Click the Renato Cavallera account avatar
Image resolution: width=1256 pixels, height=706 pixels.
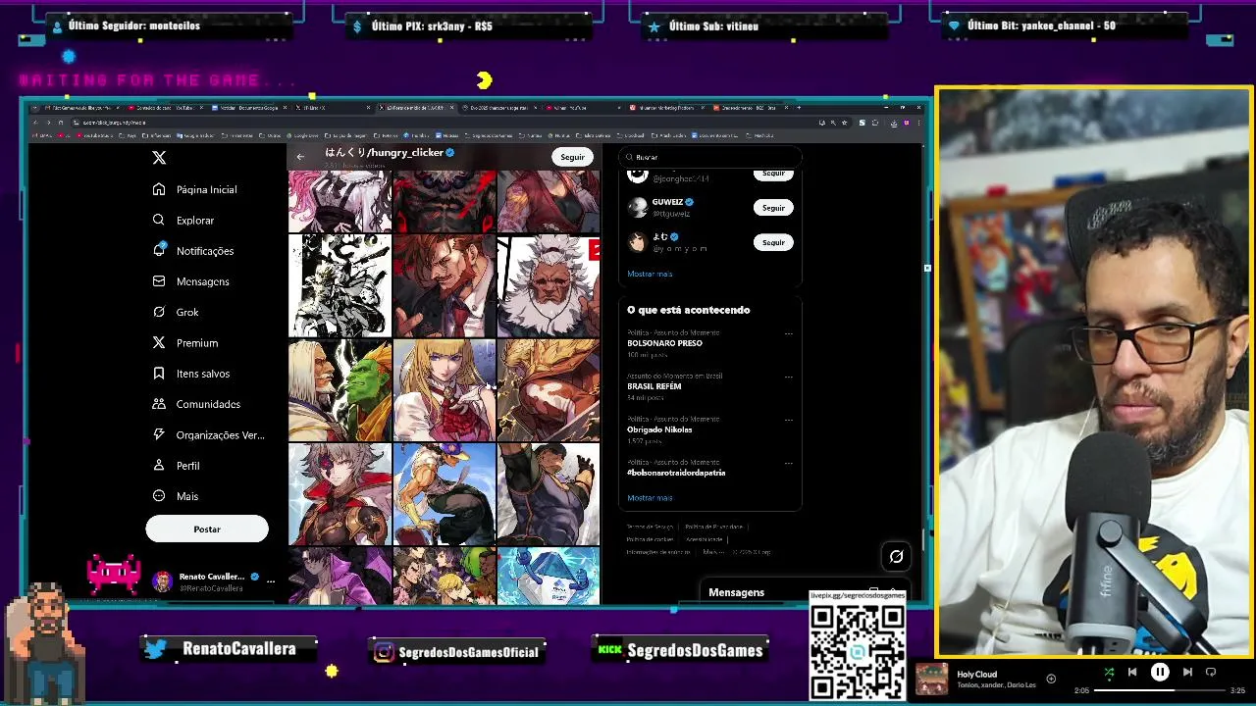click(x=162, y=581)
